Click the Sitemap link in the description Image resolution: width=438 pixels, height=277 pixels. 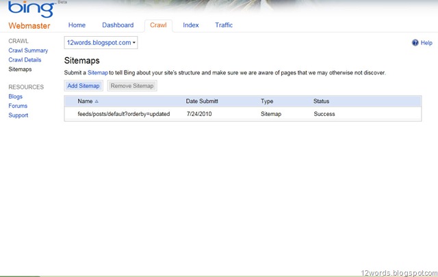tap(98, 72)
